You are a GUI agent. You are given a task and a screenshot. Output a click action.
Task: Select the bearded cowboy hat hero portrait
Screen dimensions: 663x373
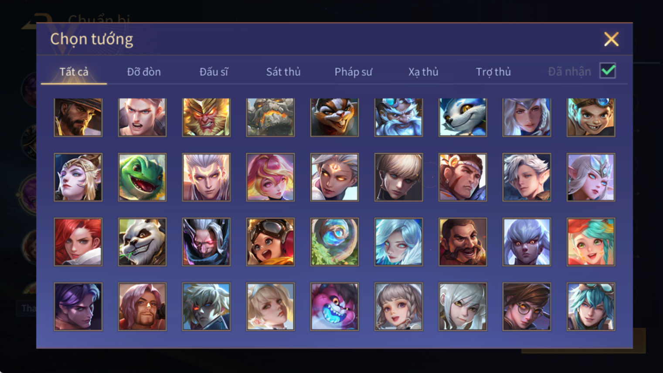point(78,117)
